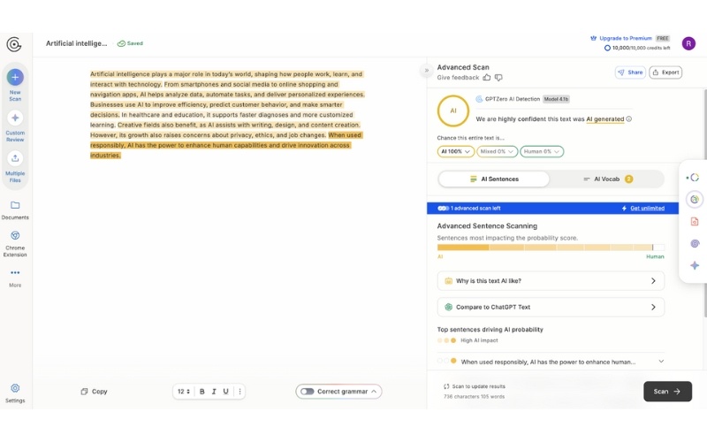Click the blue sparkle icon in the floating toolbar

pos(695,265)
